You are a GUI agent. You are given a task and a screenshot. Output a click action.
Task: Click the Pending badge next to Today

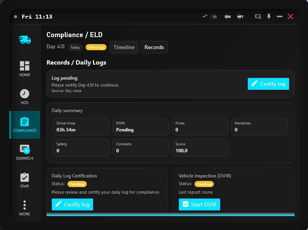pyautogui.click(x=96, y=48)
